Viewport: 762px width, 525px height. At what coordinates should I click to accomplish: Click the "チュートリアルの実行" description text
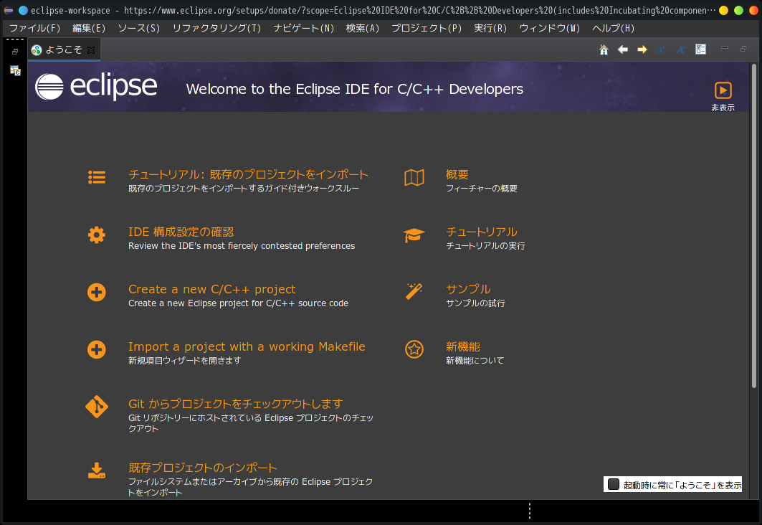click(485, 246)
